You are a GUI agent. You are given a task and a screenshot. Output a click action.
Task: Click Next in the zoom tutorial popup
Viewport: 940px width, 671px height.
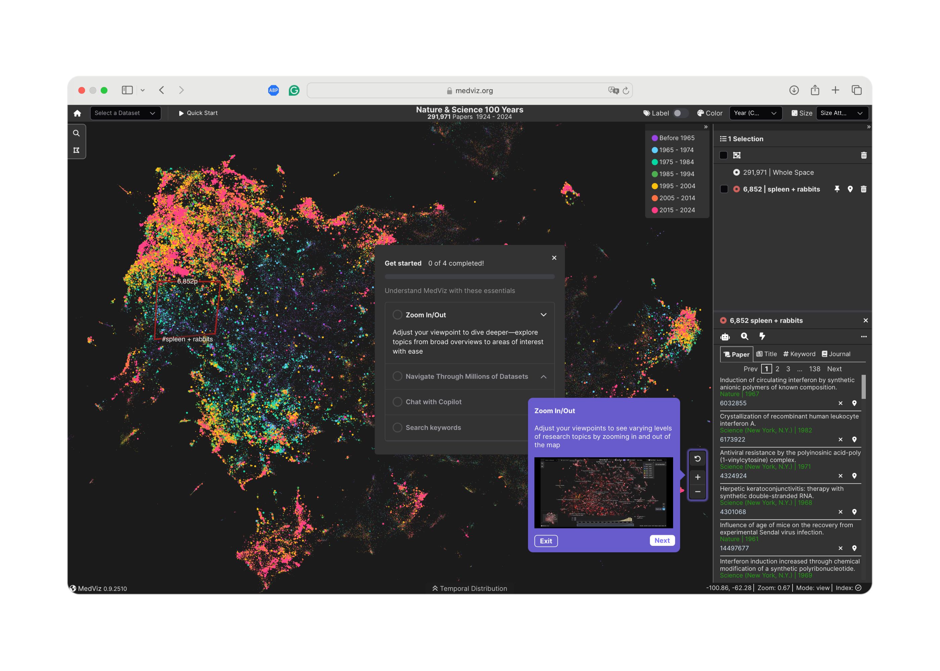662,540
